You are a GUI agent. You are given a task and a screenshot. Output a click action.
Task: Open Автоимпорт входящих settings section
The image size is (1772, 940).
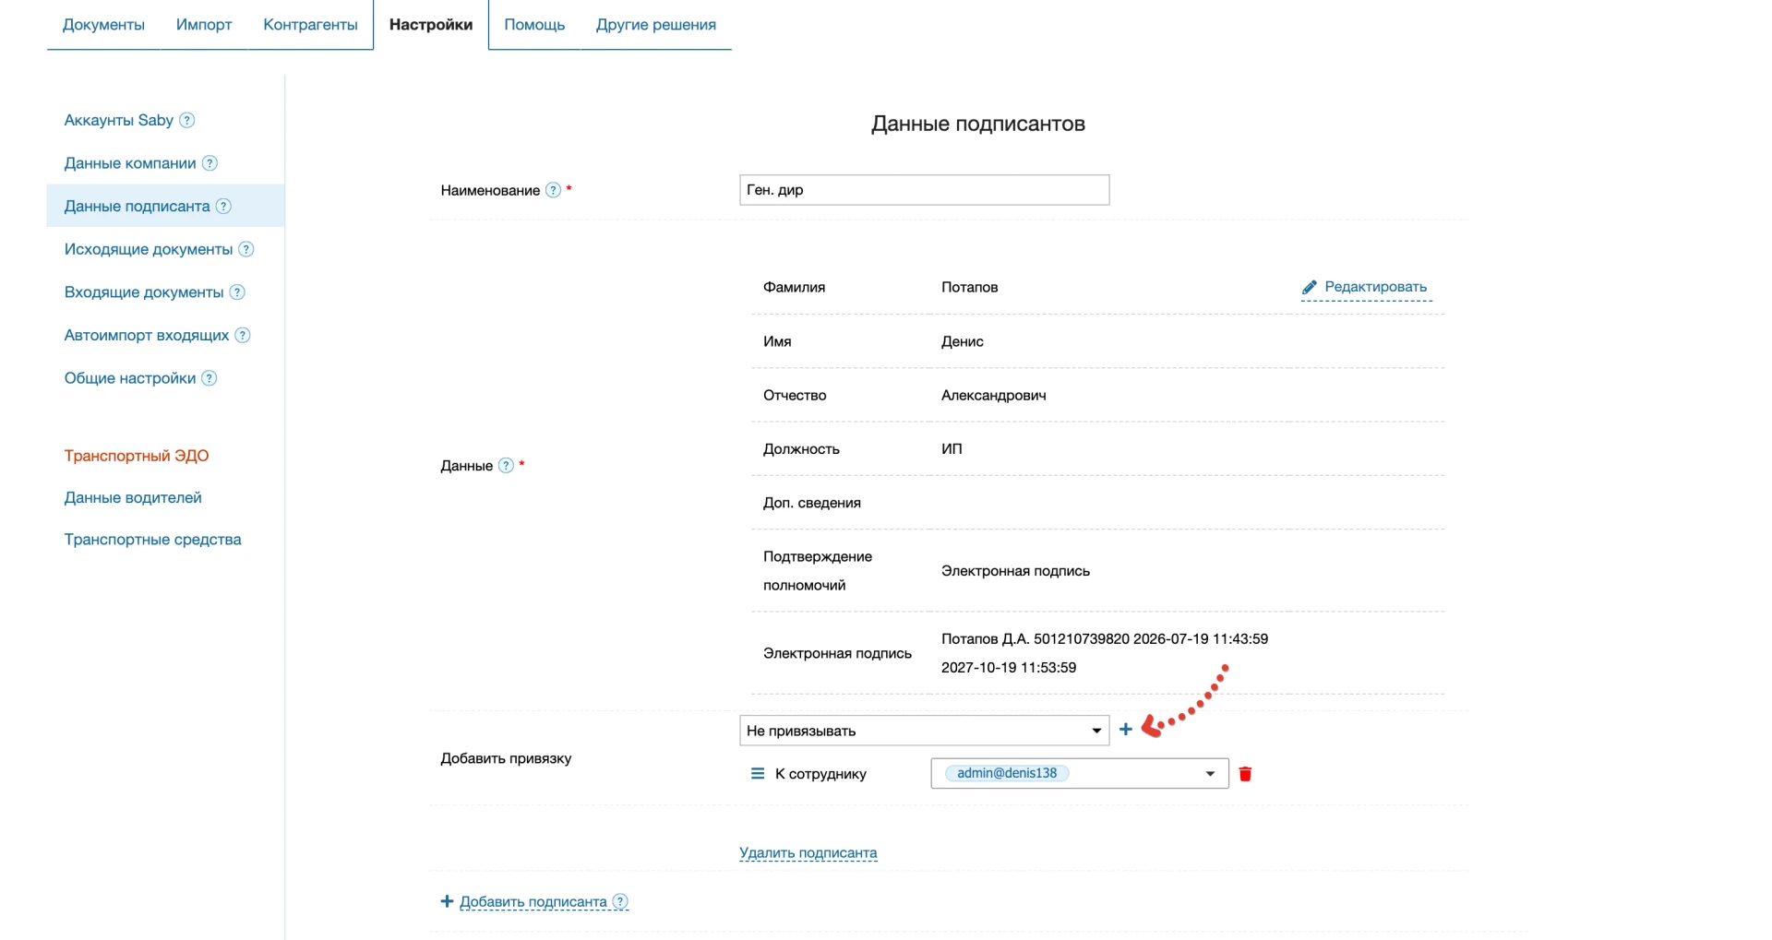click(147, 335)
